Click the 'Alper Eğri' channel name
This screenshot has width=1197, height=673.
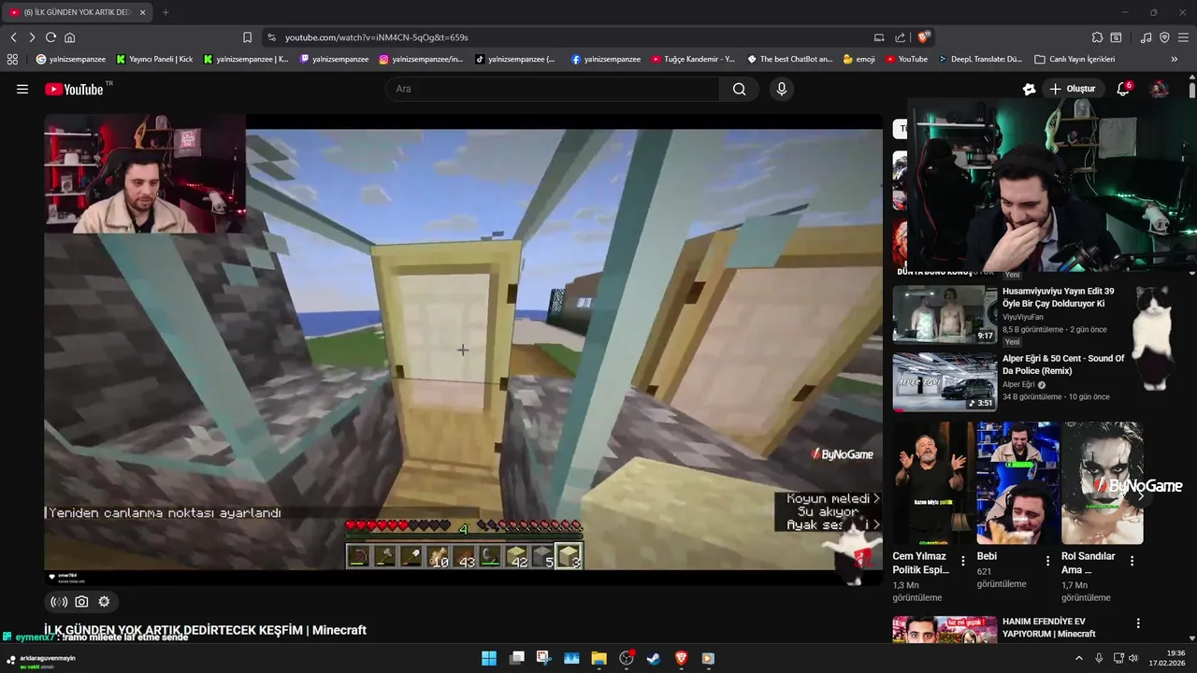click(x=1018, y=384)
